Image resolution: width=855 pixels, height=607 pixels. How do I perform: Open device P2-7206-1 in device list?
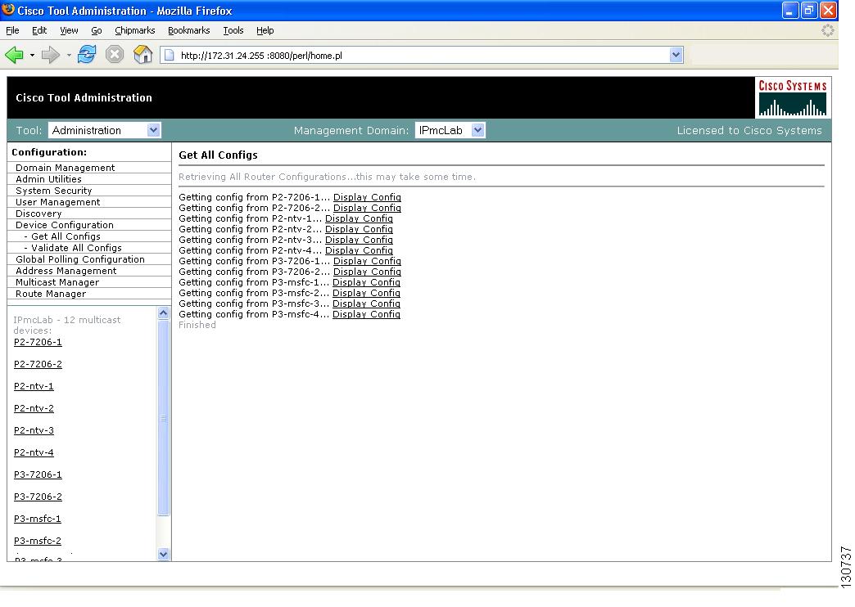38,342
